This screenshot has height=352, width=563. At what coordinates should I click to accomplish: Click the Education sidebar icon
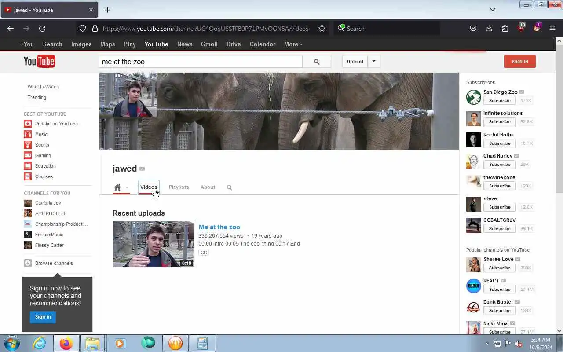28,166
